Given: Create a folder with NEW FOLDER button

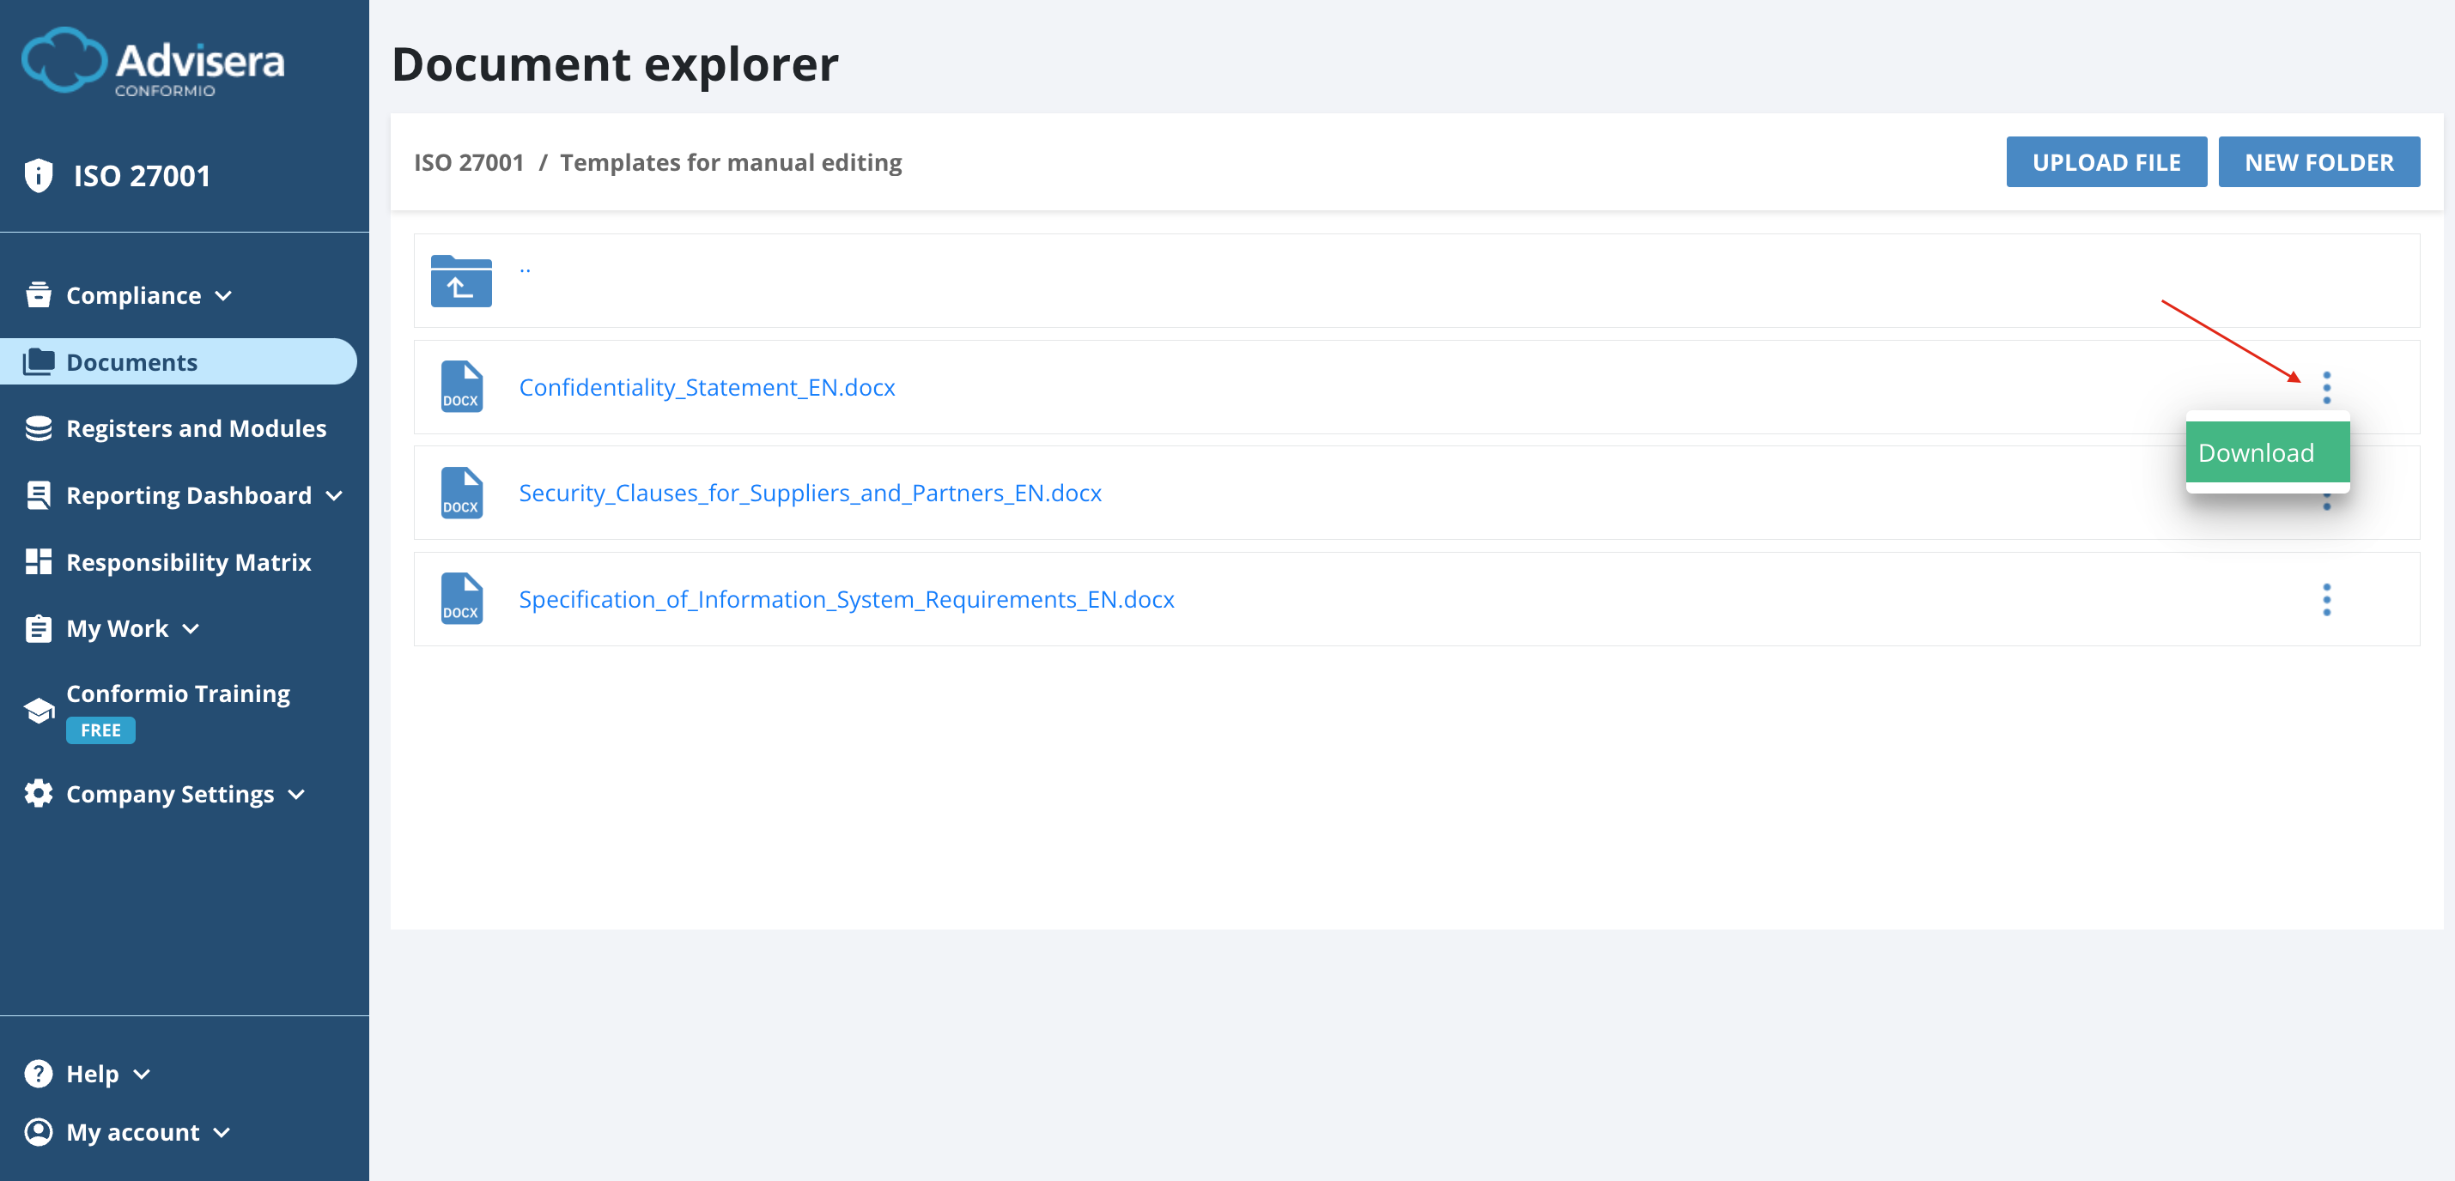Looking at the screenshot, I should [2318, 162].
